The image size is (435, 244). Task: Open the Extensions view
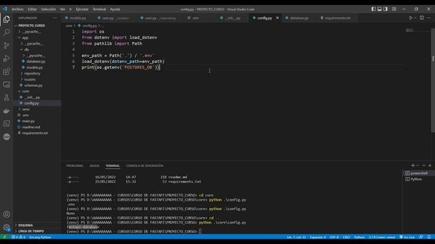click(6, 72)
